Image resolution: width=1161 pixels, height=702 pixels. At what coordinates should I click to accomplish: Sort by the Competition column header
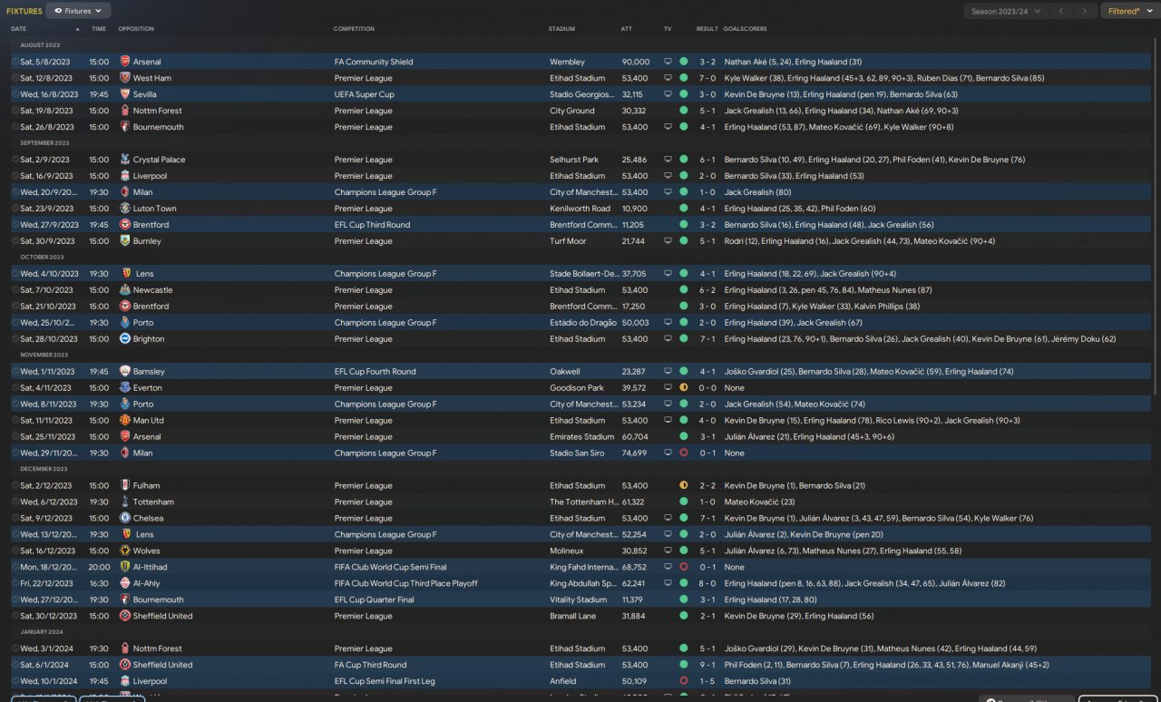pyautogui.click(x=354, y=29)
